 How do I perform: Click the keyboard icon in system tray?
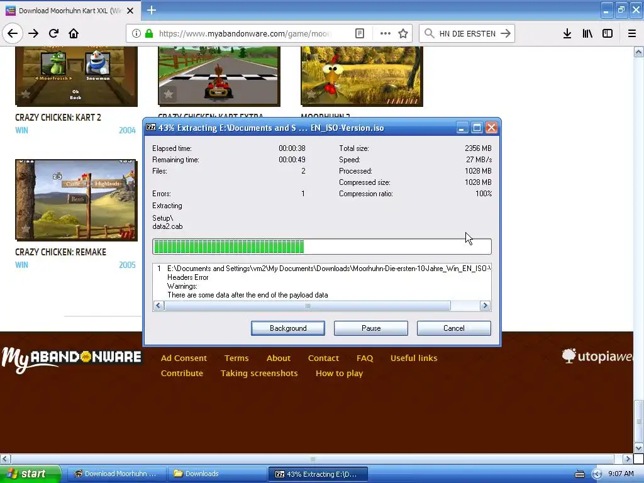click(579, 474)
